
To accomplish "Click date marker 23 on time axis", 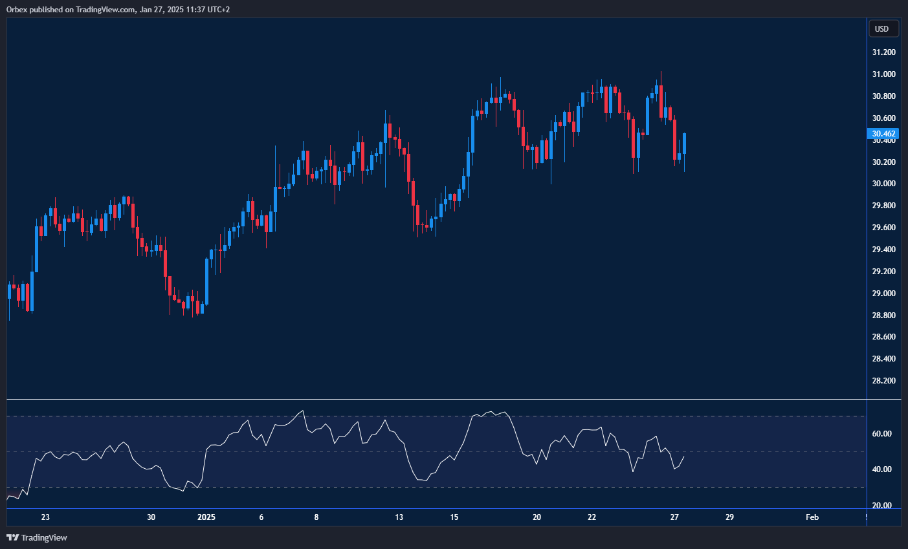I will [45, 517].
